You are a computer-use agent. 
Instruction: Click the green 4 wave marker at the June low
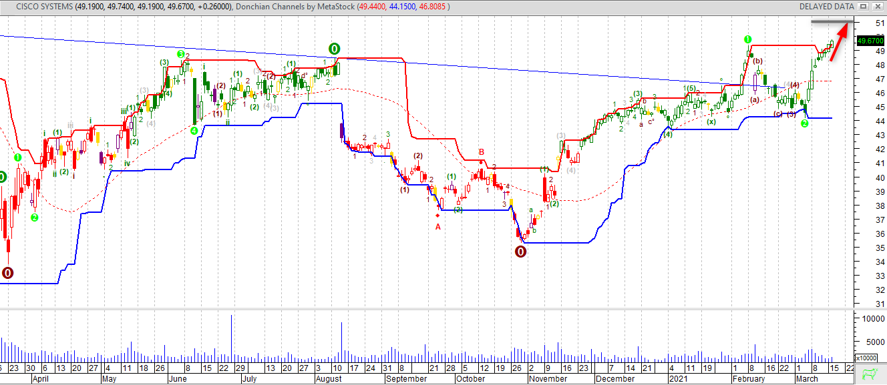click(x=194, y=131)
